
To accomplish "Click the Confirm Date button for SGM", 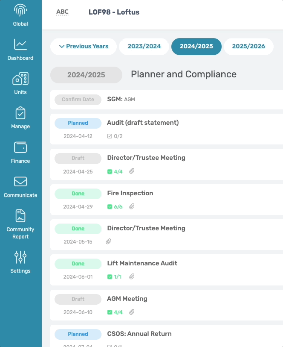I will click(x=78, y=100).
